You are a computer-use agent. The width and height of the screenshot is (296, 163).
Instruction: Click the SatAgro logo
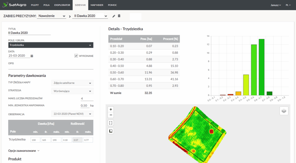click(x=14, y=5)
